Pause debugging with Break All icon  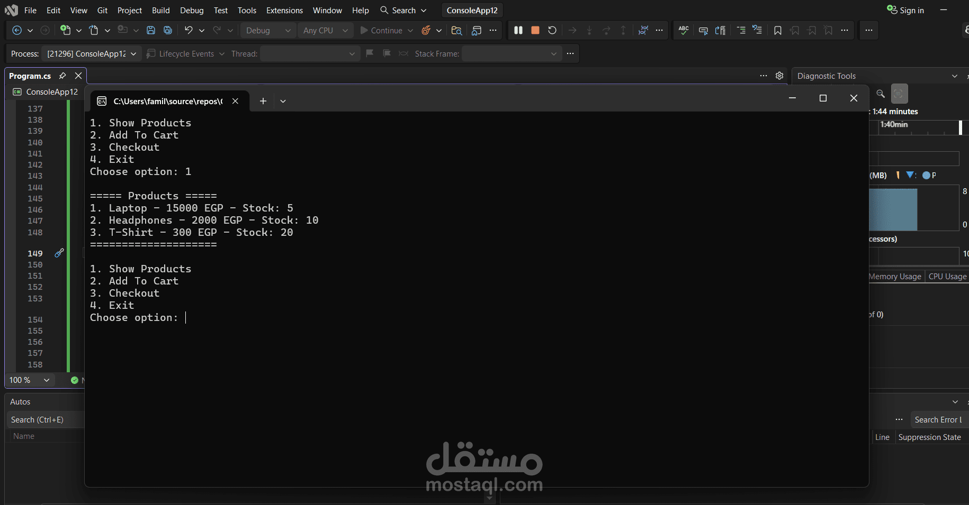(518, 31)
